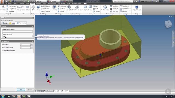Create a new Setup from the Job panel
The width and height of the screenshot is (175, 98).
[x=19, y=8]
